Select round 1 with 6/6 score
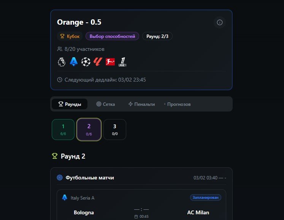The height and width of the screenshot is (220, 284). (x=63, y=129)
